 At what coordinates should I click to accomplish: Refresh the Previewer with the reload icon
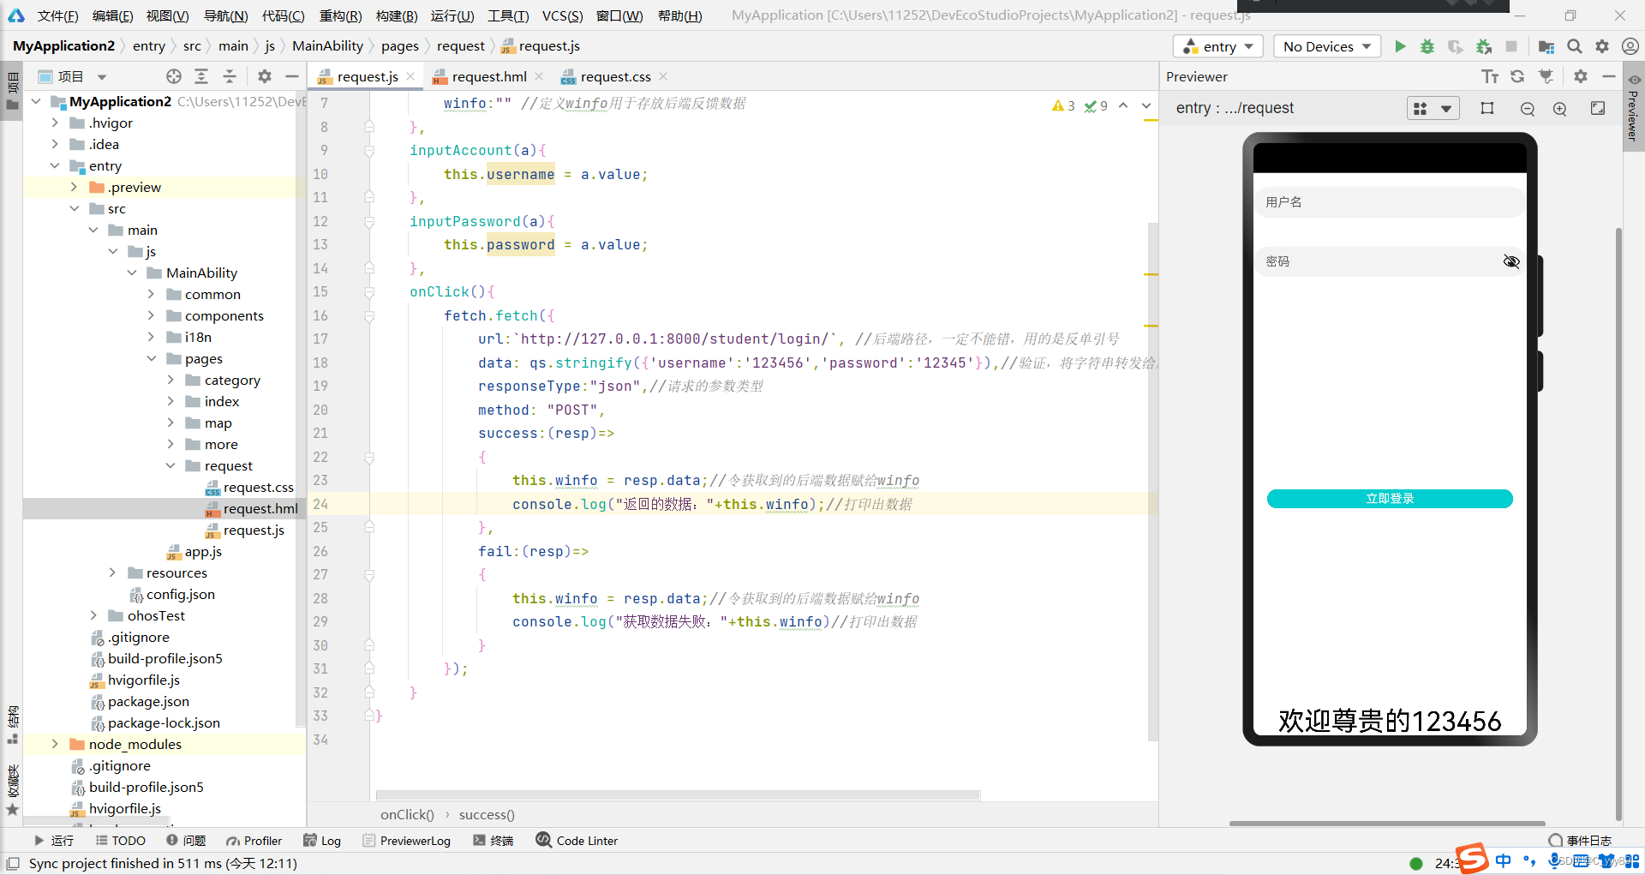(1517, 76)
